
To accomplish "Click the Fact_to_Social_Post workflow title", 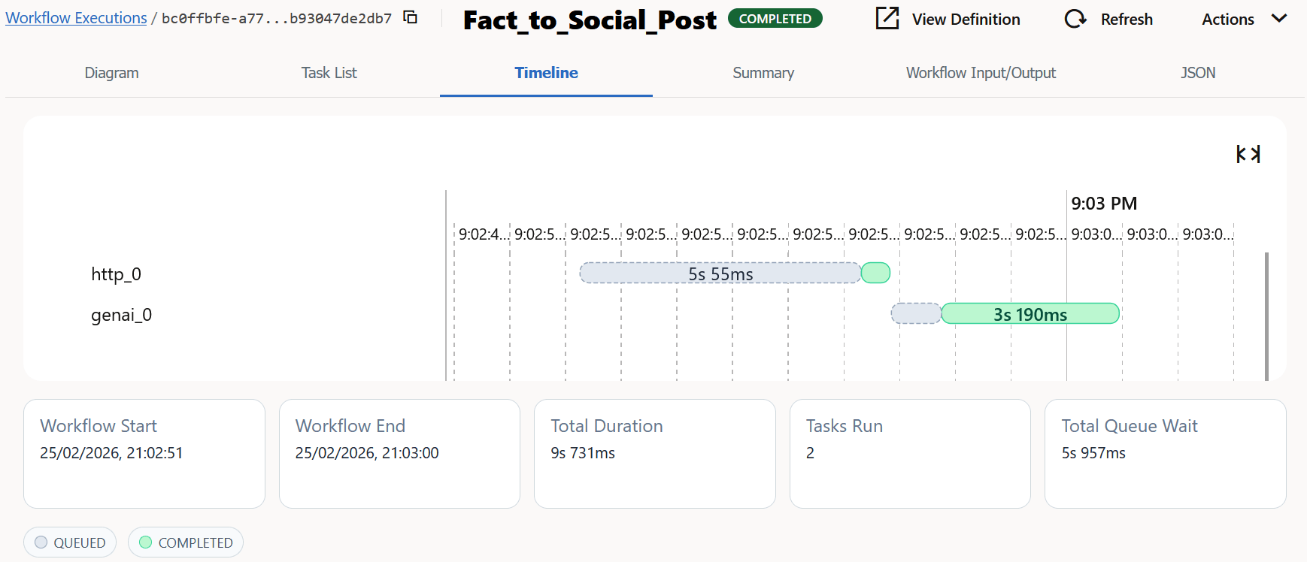I will pyautogui.click(x=590, y=20).
